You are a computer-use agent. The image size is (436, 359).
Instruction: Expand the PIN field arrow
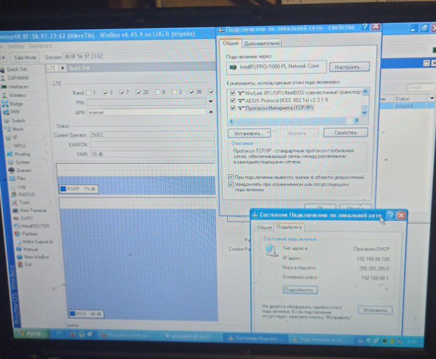[x=211, y=102]
